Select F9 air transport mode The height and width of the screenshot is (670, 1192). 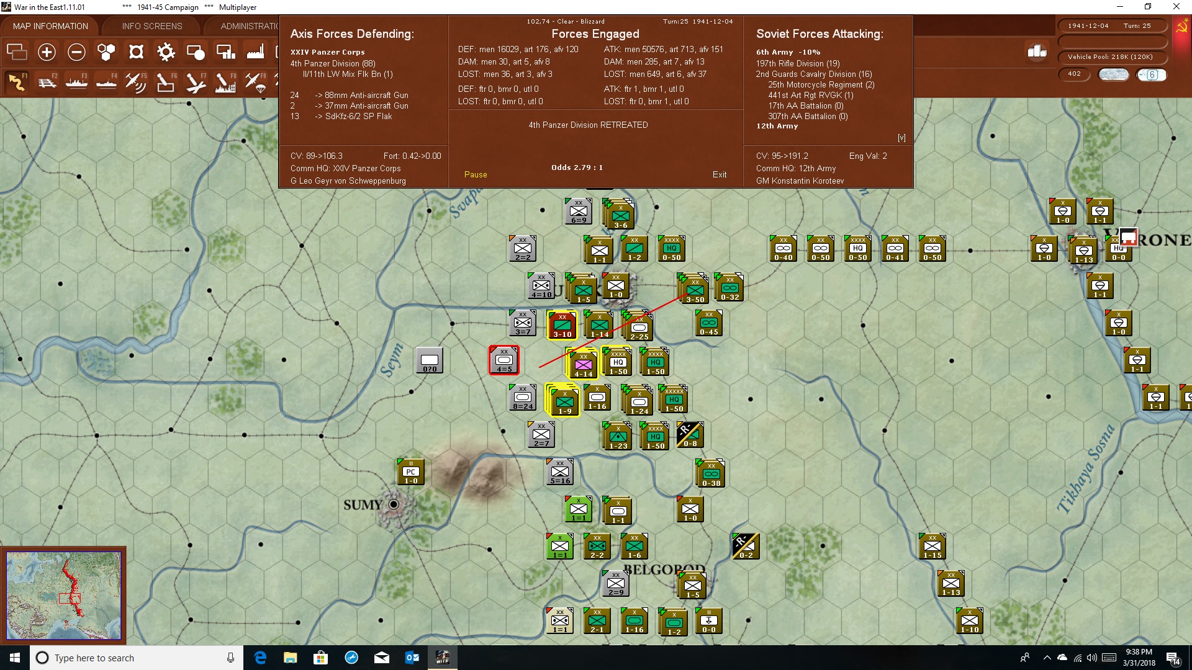pyautogui.click(x=255, y=82)
